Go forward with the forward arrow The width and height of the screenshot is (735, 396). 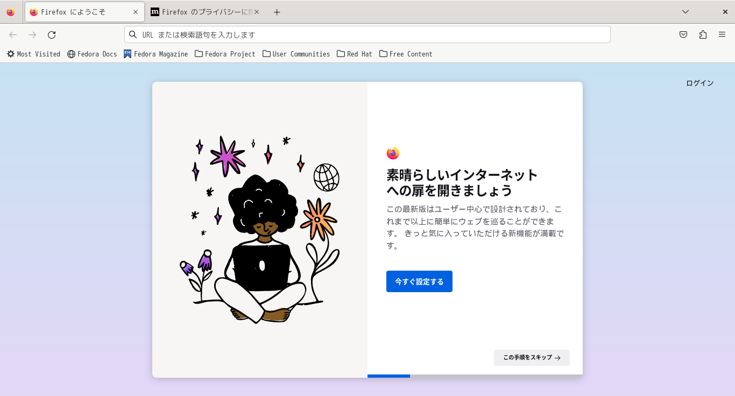[32, 34]
